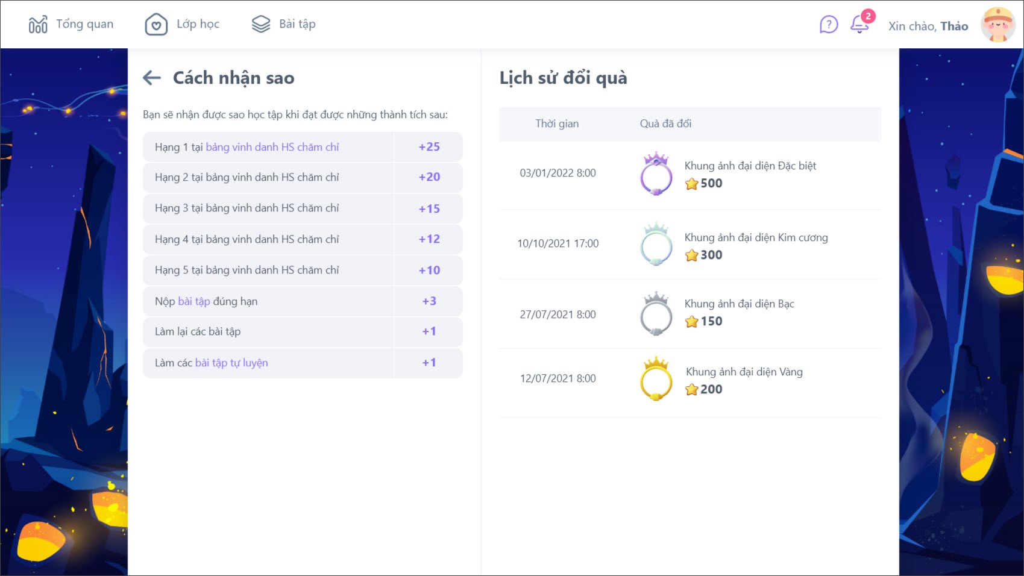Click the Thời gian column header

point(557,124)
